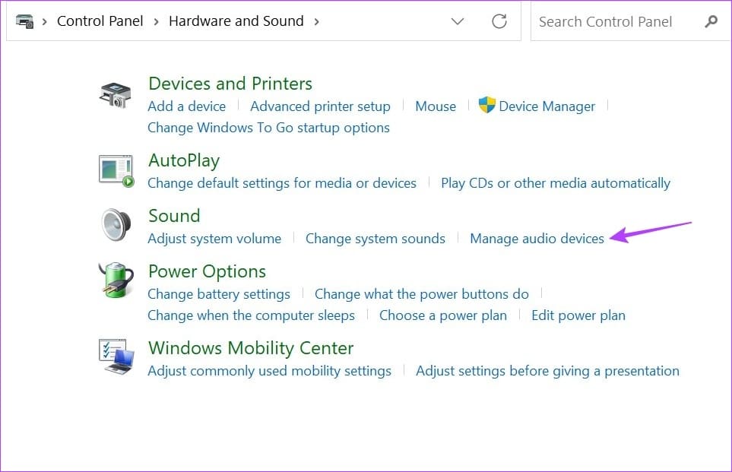Expand chevron after Control Panel breadcrumb
Viewport: 732px width, 472px height.
pos(156,21)
